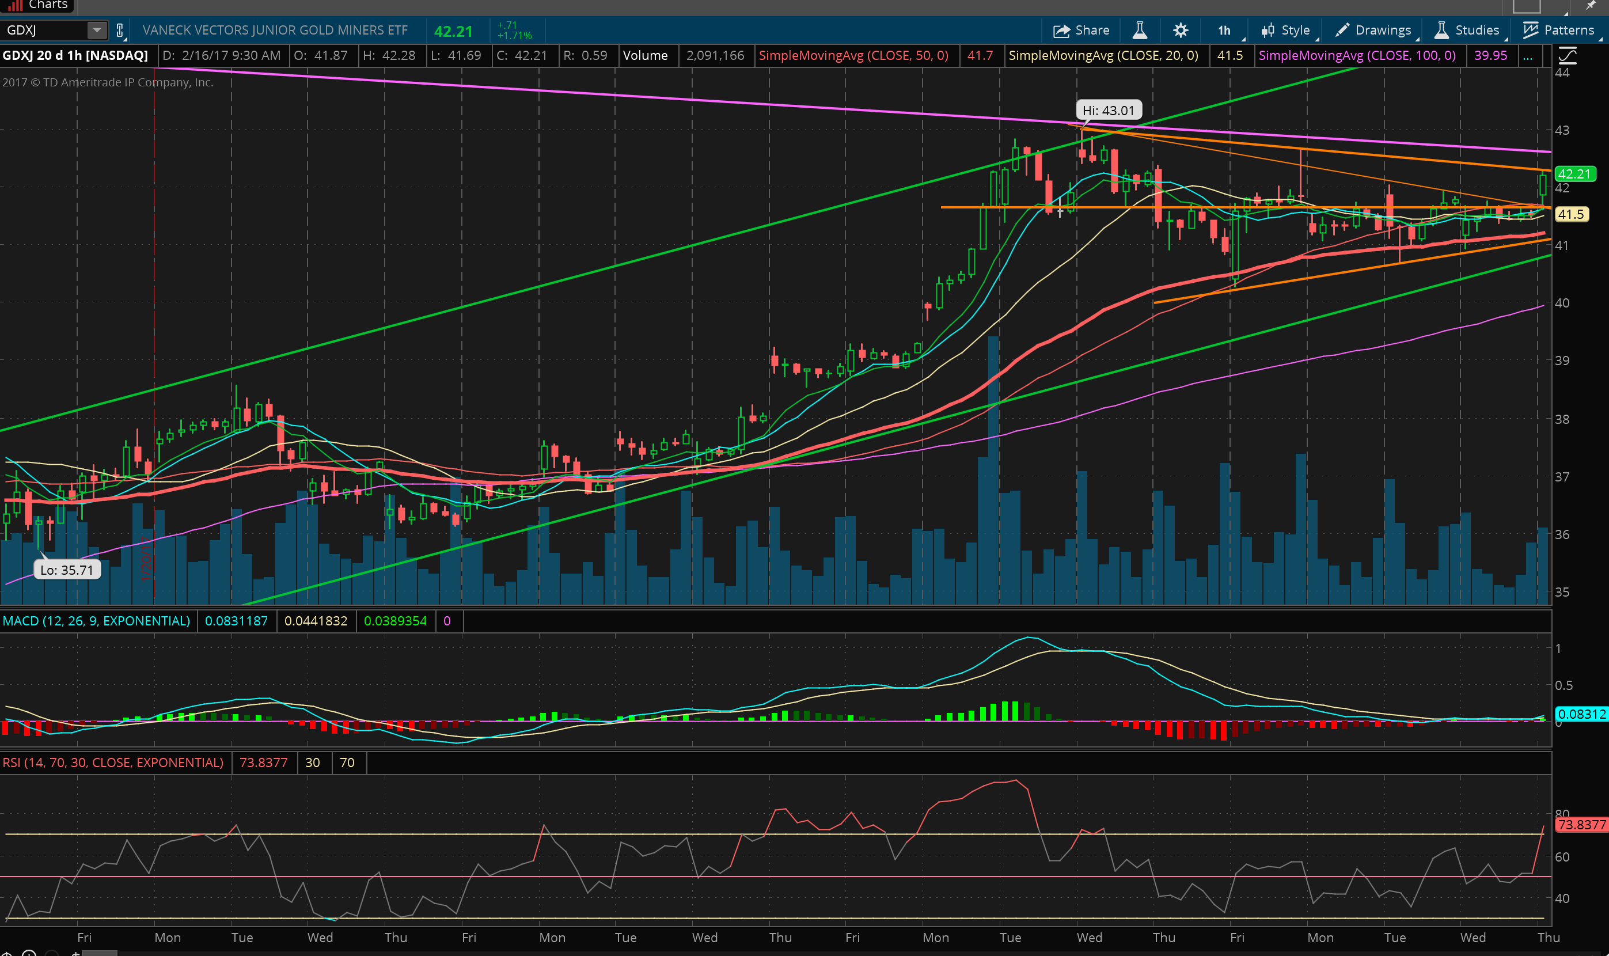
Task: Open the Style candlestick menu
Action: (x=1285, y=31)
